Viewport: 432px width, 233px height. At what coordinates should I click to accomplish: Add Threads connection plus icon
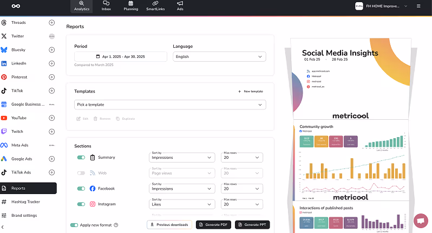(x=52, y=23)
